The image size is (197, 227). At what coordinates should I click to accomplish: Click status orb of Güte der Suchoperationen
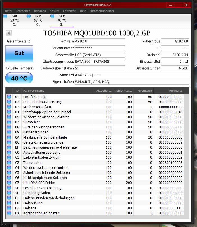click(9, 127)
